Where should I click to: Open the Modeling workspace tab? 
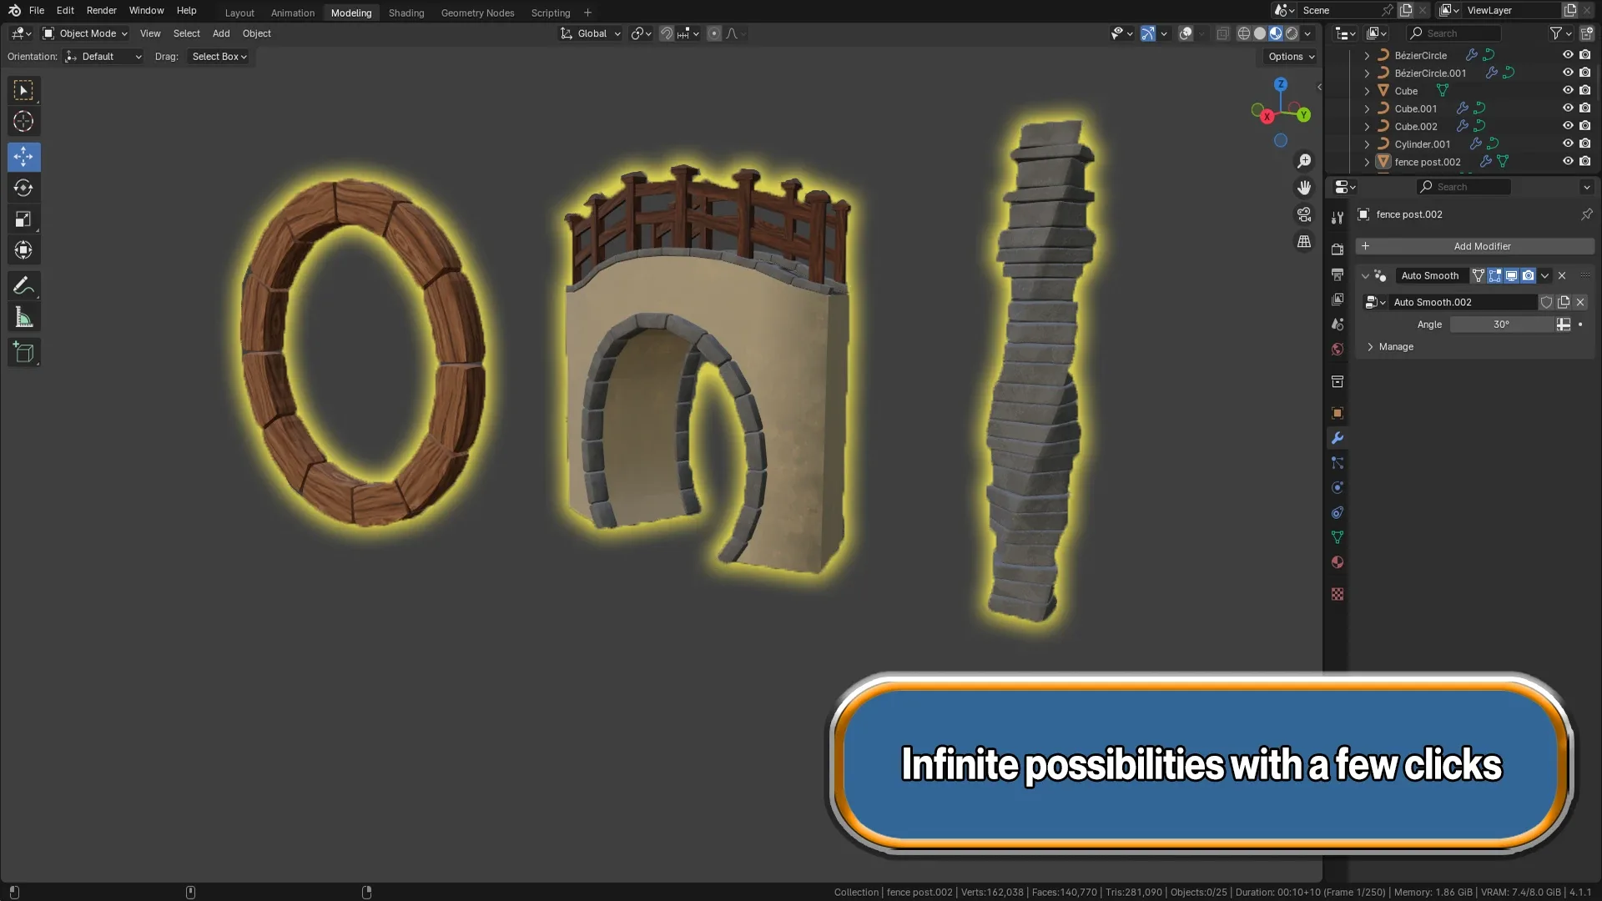(x=350, y=13)
